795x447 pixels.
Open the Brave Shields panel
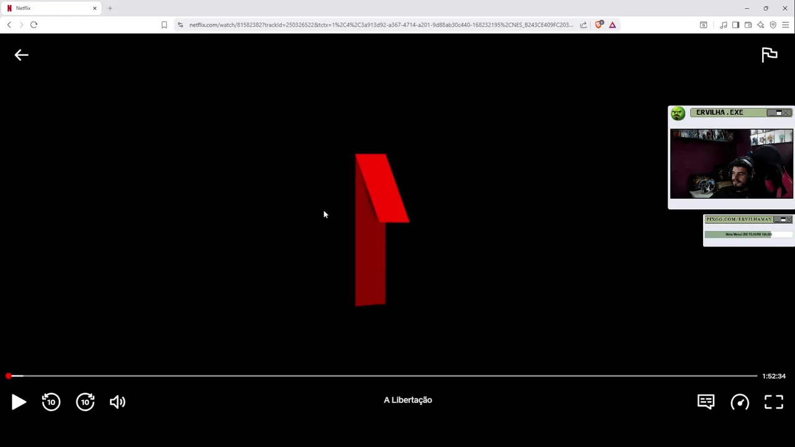(x=599, y=25)
